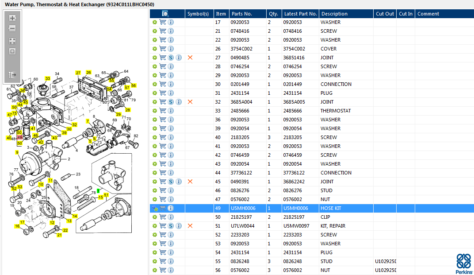The width and height of the screenshot is (474, 275).
Task: Add item 40 SCREW to cart
Action: [x=163, y=137]
